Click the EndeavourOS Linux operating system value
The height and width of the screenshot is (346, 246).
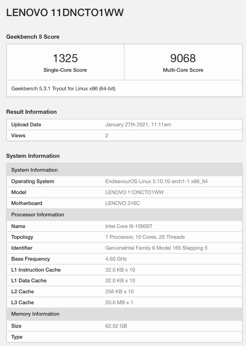point(156,181)
